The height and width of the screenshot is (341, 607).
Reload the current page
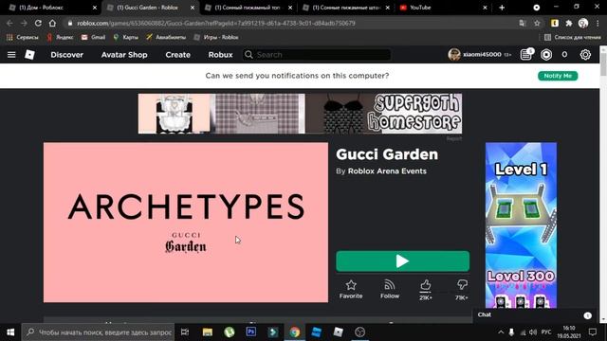pos(38,23)
